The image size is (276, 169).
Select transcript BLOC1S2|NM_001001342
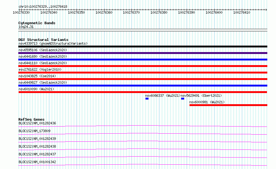[x=37, y=162]
